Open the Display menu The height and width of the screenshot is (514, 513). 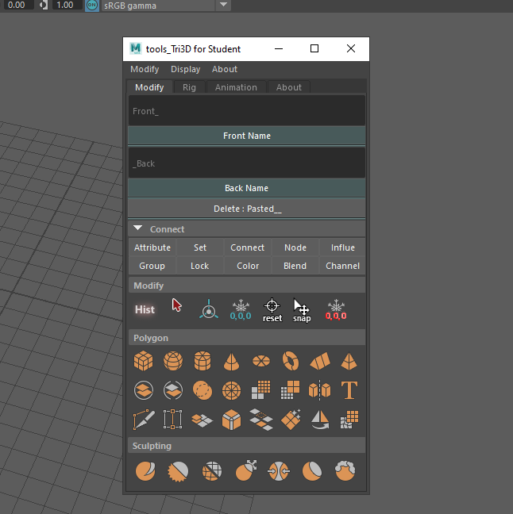[186, 69]
